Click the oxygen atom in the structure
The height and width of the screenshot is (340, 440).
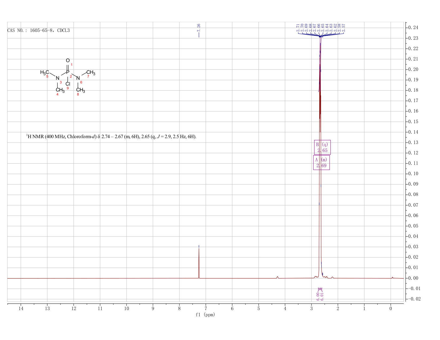pos(68,61)
